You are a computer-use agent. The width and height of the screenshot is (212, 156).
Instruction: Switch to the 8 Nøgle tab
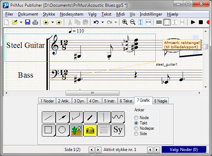(161, 101)
